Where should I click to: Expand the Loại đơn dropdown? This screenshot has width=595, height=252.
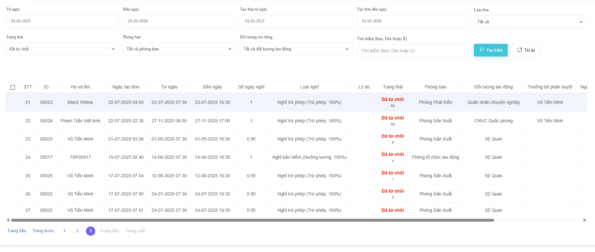pyautogui.click(x=530, y=22)
